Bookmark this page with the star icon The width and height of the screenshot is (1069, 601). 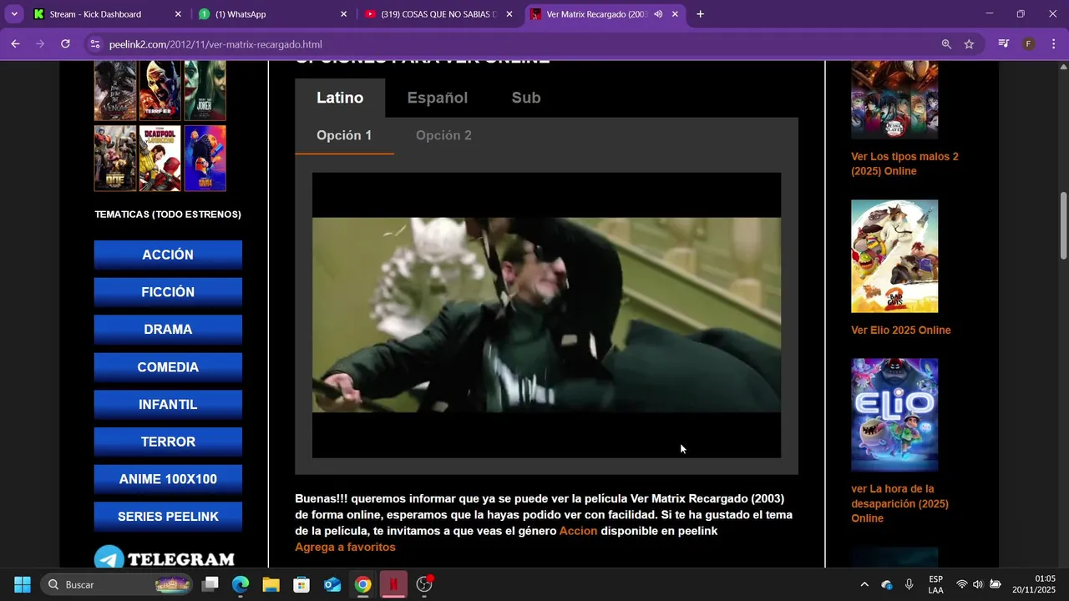(x=969, y=44)
